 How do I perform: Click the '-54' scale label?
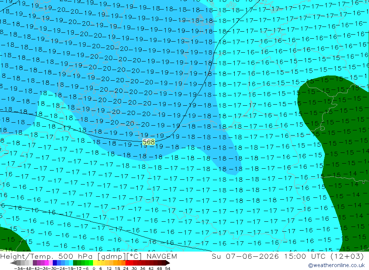(19, 269)
